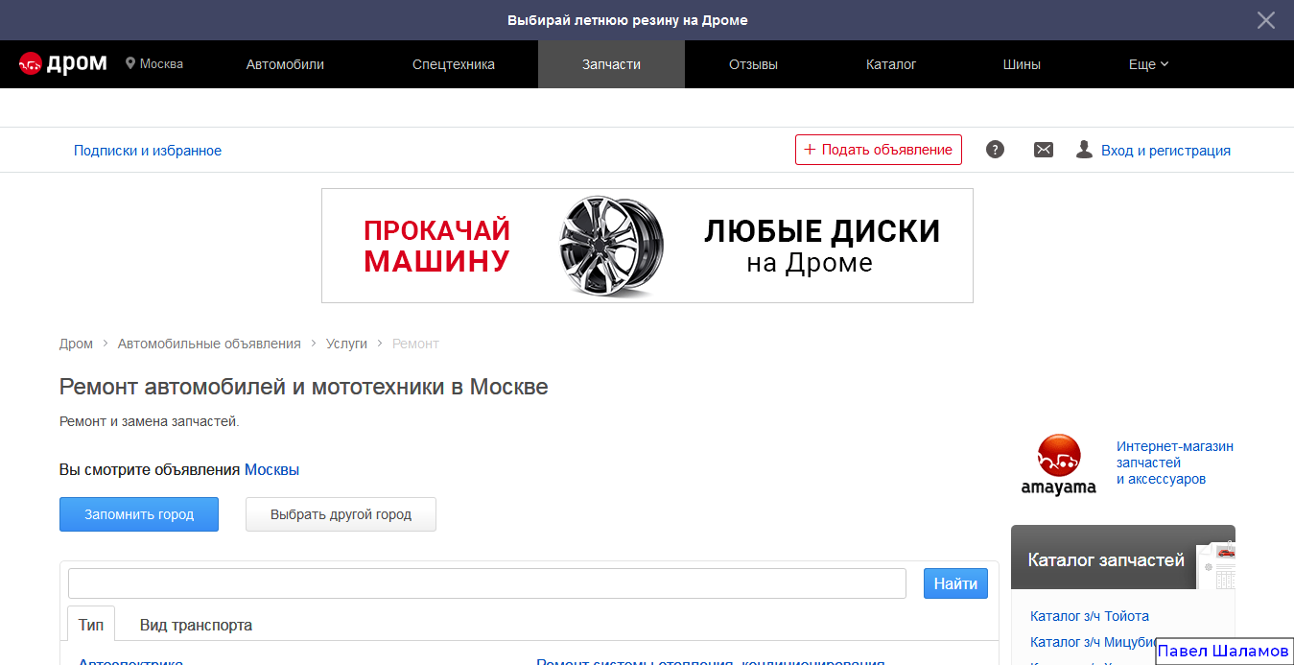Open the Отзывы section
Viewport: 1294px width, 665px height.
pyautogui.click(x=753, y=64)
